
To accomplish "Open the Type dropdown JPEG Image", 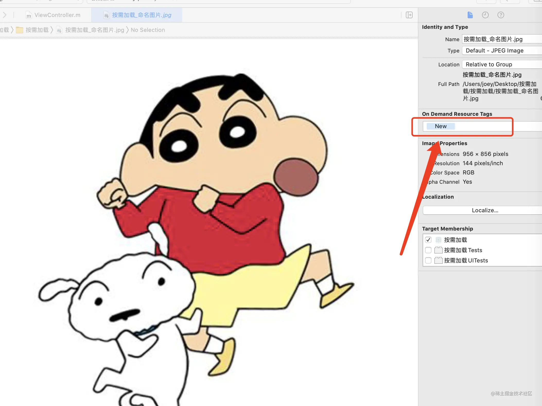I will (502, 50).
